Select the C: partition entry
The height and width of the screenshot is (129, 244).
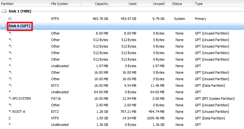10,19
